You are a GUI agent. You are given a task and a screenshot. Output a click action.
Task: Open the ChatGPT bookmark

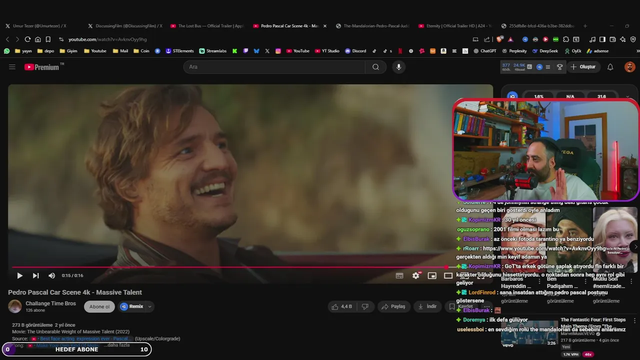pos(485,50)
